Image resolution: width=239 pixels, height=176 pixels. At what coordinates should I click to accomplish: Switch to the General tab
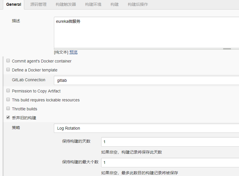coord(14,4)
